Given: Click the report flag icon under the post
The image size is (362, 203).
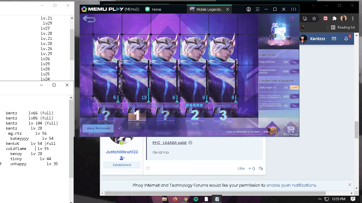Looking at the screenshot, I should tap(148, 168).
